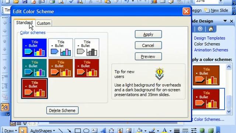Viewport: 236px width, 133px height.
Task: Open the Edit Color Schemes link
Action: pyautogui.click(x=208, y=119)
